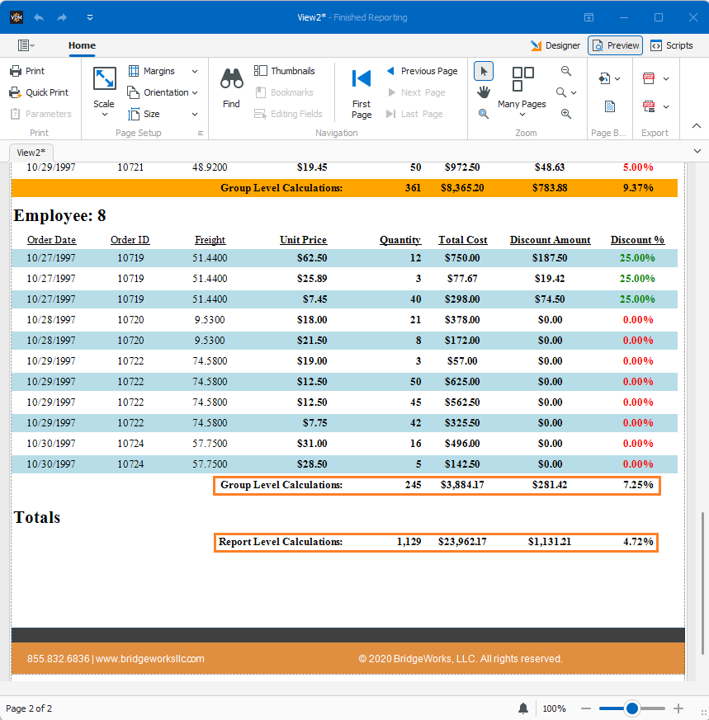
Task: Select the View2* document tab
Action: coord(31,153)
